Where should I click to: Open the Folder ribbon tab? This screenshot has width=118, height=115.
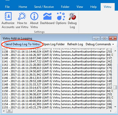(x=65, y=7)
